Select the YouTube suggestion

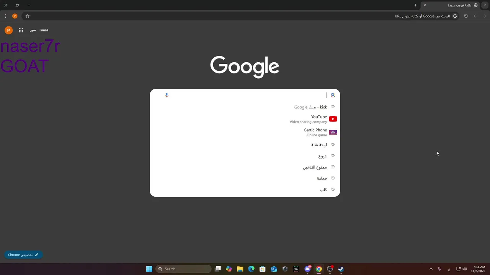(245, 119)
